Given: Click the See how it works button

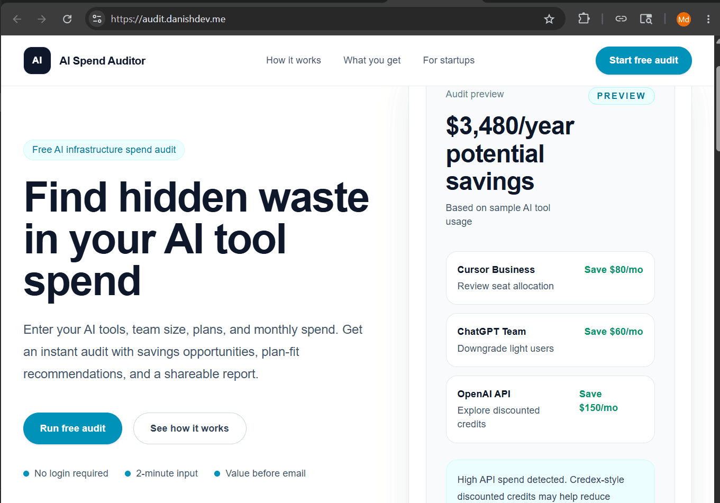Looking at the screenshot, I should click(x=189, y=428).
